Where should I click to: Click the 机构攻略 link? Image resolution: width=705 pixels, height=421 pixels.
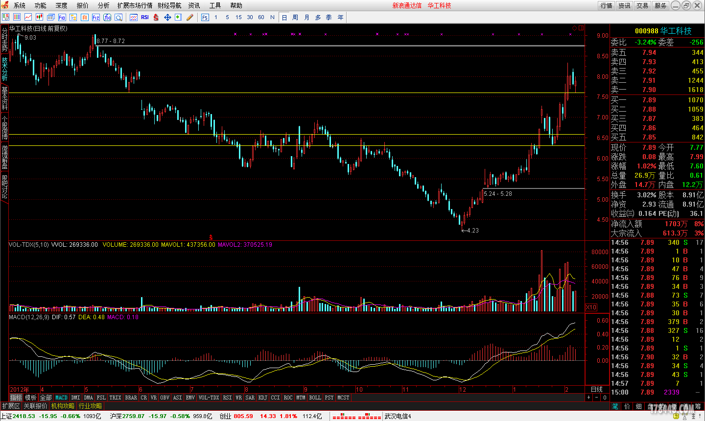point(63,406)
